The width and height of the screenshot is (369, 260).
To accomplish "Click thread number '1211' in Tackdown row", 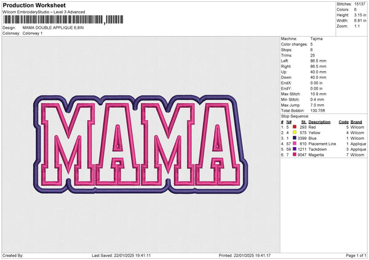I will [x=302, y=149].
